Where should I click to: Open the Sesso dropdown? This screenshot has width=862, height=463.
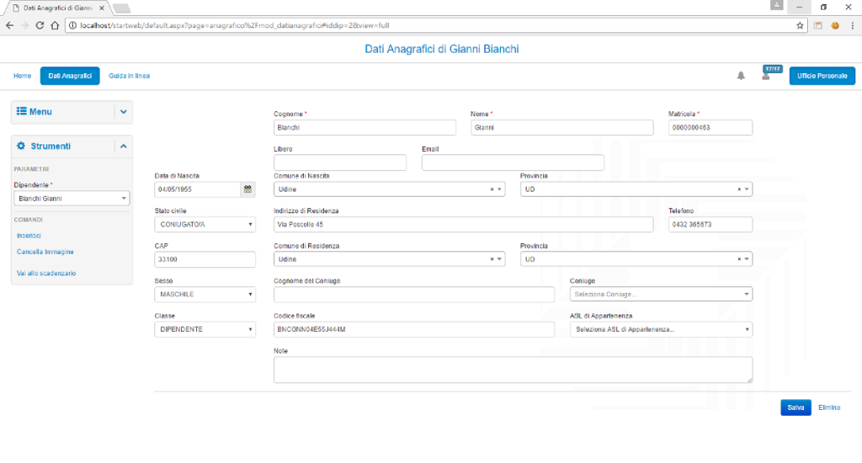pos(205,295)
